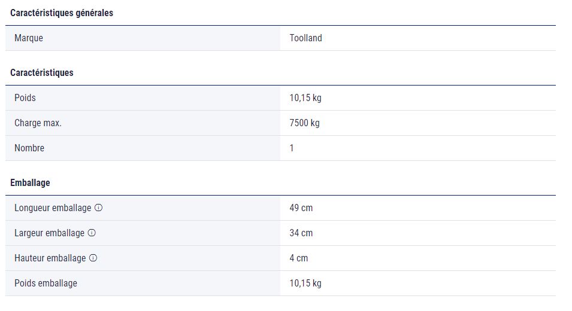The height and width of the screenshot is (311, 572).
Task: Click the info icon beside Longueur emballage
Action: tap(99, 208)
